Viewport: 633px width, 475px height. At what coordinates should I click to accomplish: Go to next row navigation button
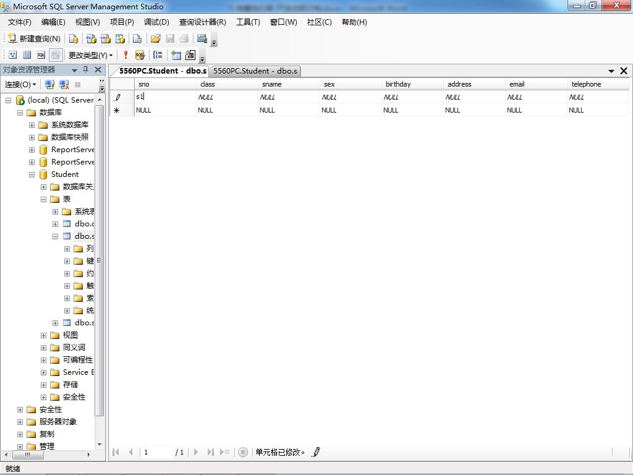(196, 452)
